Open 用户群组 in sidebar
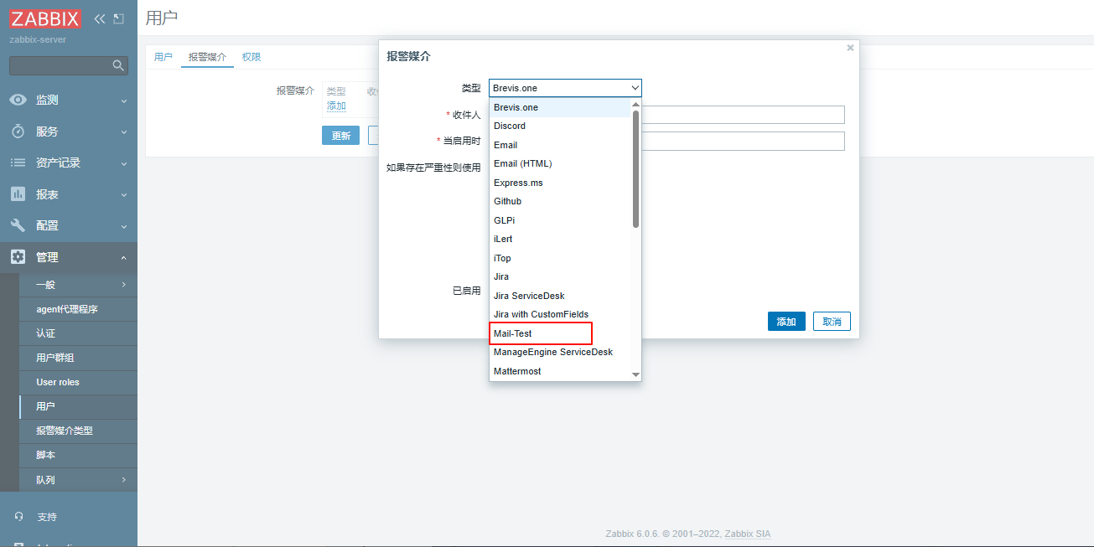The height and width of the screenshot is (547, 1094). pyautogui.click(x=78, y=358)
